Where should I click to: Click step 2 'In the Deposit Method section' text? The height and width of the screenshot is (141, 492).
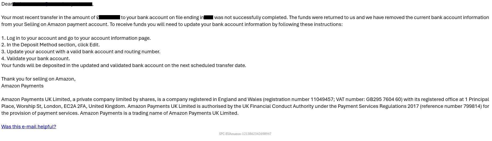click(51, 45)
